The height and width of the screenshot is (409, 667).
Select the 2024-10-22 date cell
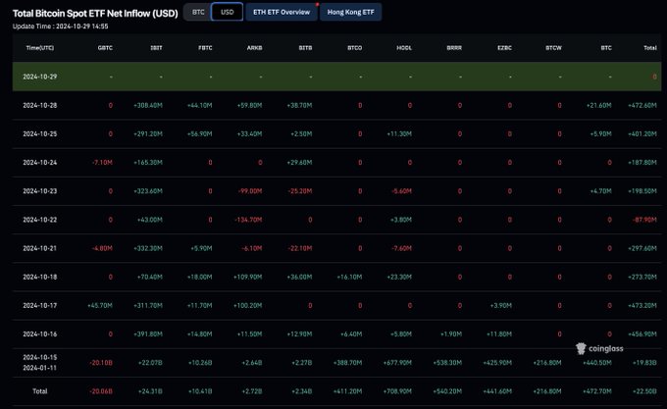(40, 220)
